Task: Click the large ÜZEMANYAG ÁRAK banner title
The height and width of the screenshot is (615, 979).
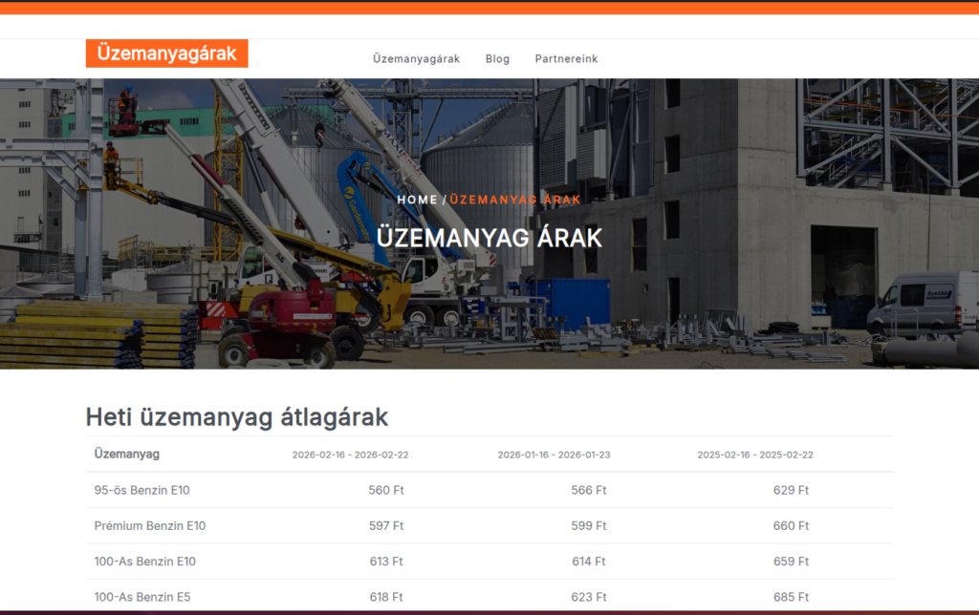Action: (x=489, y=237)
